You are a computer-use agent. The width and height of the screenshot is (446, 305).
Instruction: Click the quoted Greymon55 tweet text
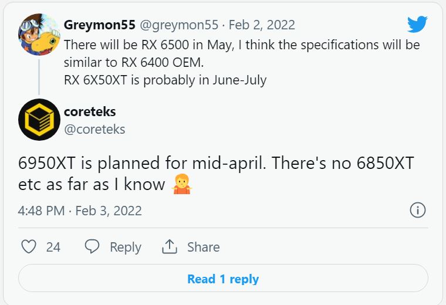[x=242, y=62]
